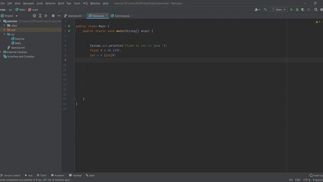Viewport: 323px width, 182px height.
Task: Open Search Everywhere magnifier icon
Action: tap(316, 10)
